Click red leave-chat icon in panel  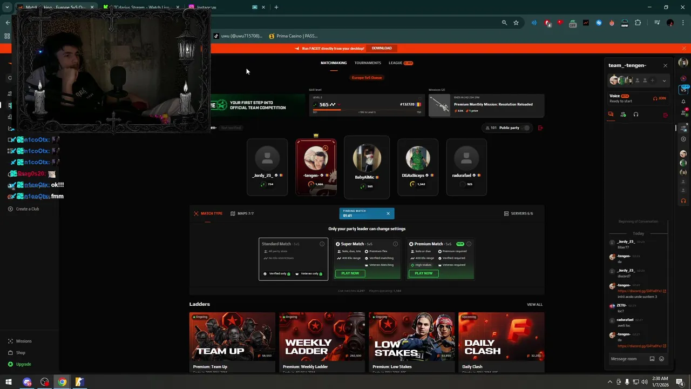(x=665, y=115)
